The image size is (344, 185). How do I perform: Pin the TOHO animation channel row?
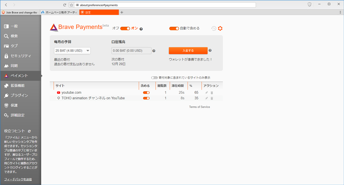(206, 98)
